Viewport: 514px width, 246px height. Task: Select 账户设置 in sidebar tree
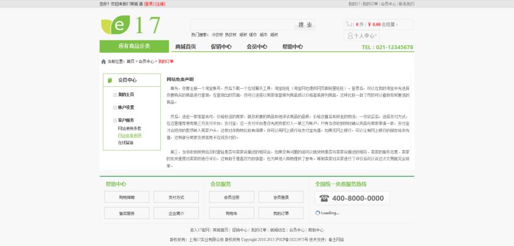point(126,108)
